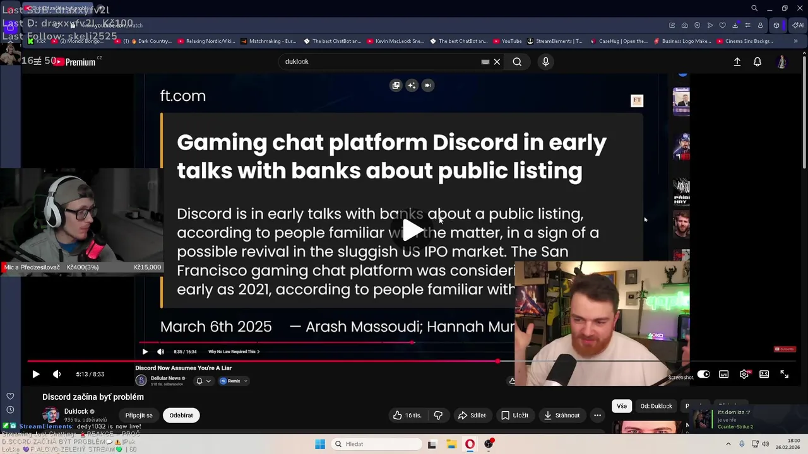Screen dimensions: 808x454
Task: Open the YouTube guide hamburger menu
Action: pyautogui.click(x=38, y=61)
